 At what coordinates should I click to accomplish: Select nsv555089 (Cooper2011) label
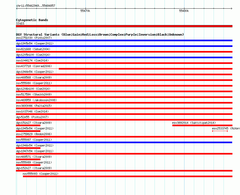point(34,162)
